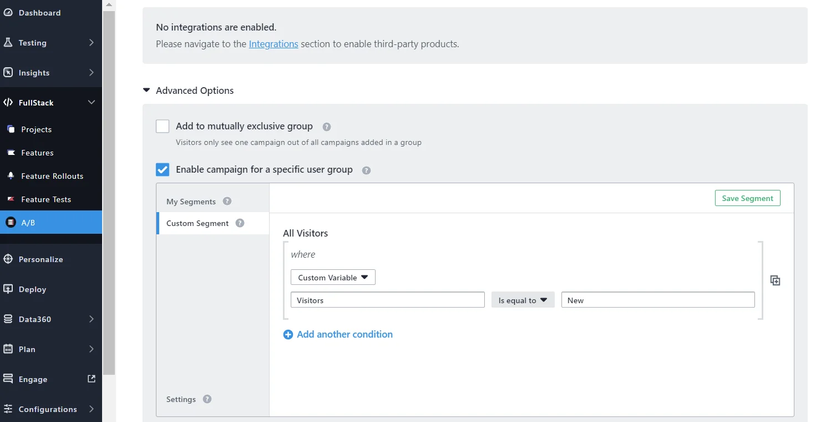Collapse the Advanced Options section
Screen dimensions: 831x422
146,91
